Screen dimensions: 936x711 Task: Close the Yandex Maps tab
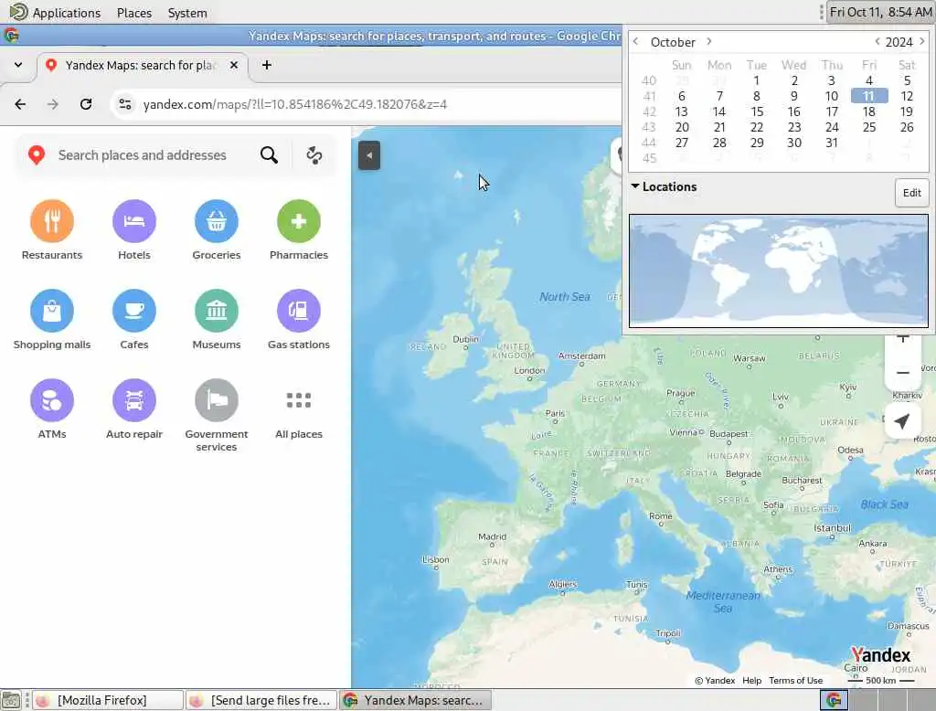(x=234, y=65)
